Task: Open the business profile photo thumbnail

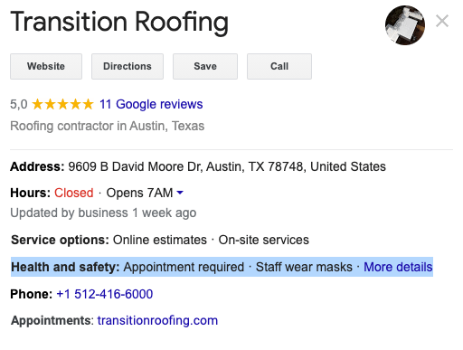Action: tap(405, 25)
